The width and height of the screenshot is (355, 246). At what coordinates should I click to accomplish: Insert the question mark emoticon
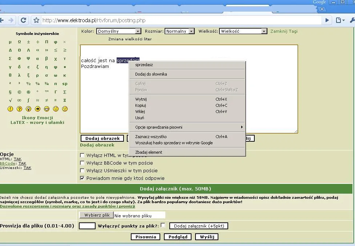click(x=19, y=109)
